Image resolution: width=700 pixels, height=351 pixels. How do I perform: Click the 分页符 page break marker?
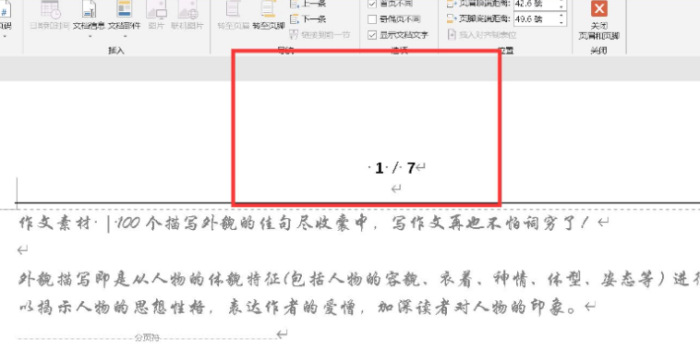[148, 337]
